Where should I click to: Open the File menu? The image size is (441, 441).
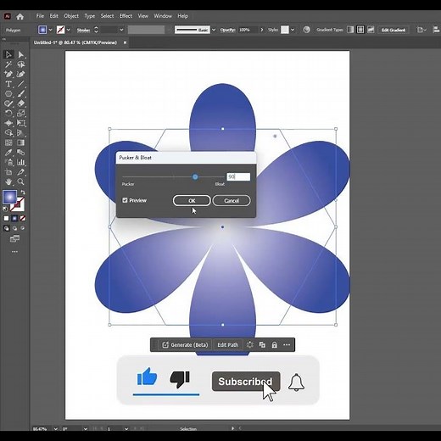click(x=40, y=16)
